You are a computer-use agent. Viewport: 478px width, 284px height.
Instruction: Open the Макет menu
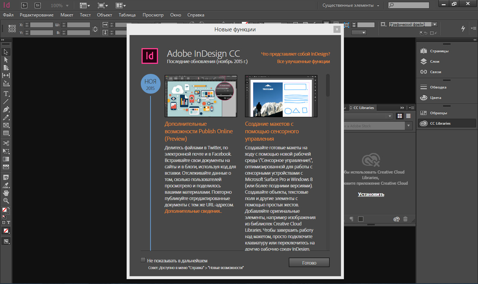(67, 15)
